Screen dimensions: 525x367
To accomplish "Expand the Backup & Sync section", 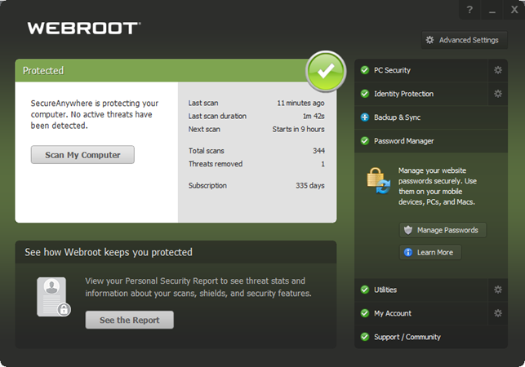I will tap(431, 117).
